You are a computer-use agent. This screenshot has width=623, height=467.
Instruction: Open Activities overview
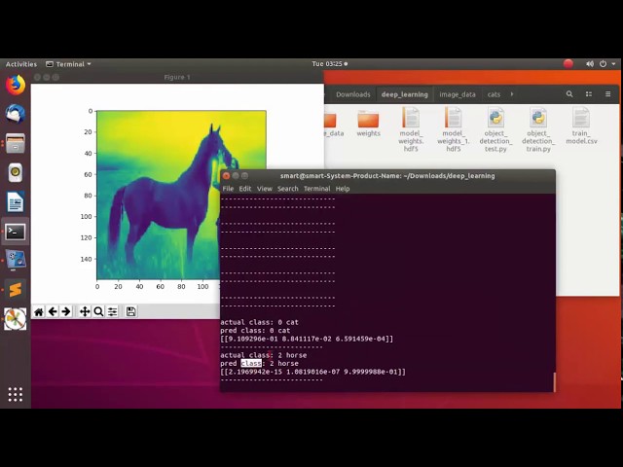21,64
